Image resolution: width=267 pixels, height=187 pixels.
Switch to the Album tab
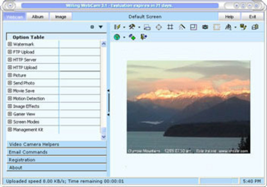point(38,17)
